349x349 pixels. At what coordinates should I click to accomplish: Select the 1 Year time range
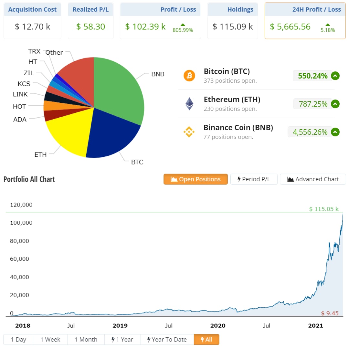pos(122,340)
